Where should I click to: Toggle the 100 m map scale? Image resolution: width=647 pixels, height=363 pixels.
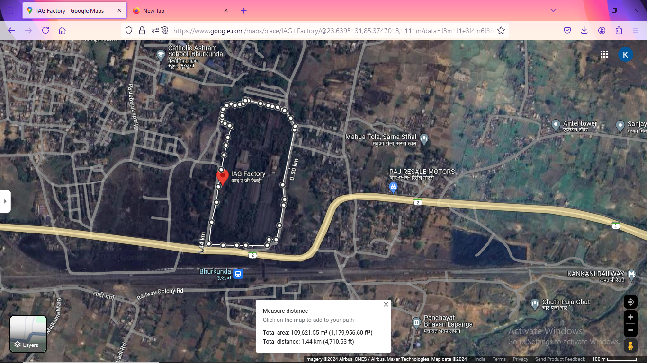pos(614,359)
